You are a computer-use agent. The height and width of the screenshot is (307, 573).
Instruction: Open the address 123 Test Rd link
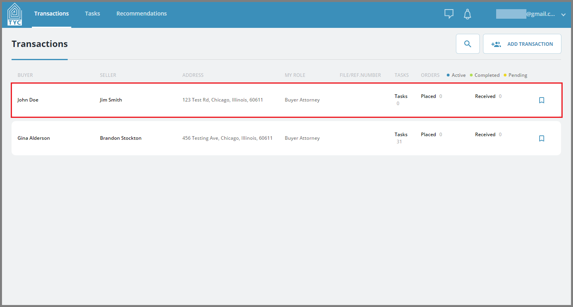pyautogui.click(x=223, y=100)
